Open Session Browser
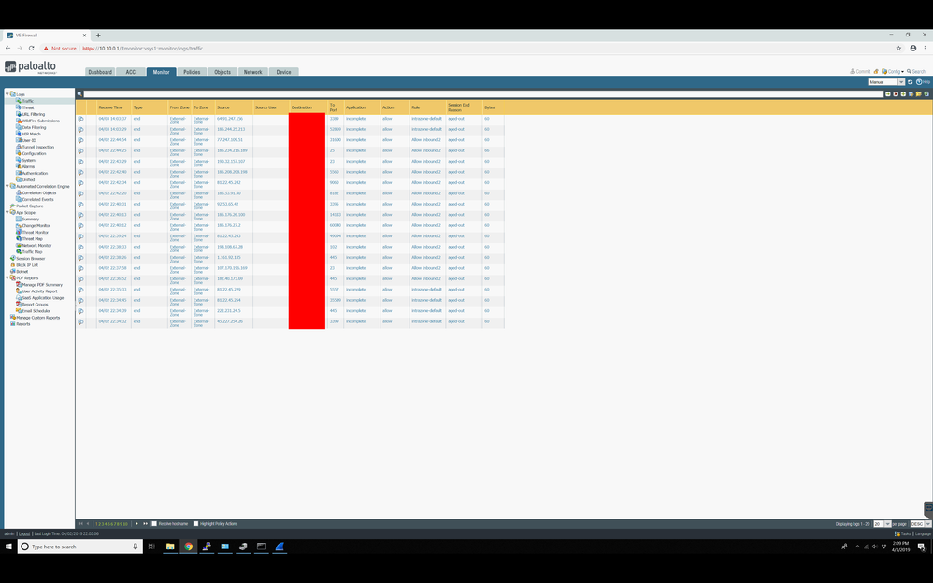The width and height of the screenshot is (933, 583). pos(30,258)
